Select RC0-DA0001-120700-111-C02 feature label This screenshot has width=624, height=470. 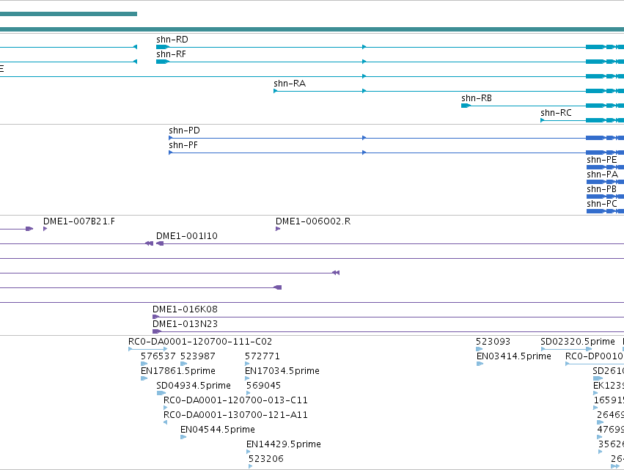pos(200,342)
